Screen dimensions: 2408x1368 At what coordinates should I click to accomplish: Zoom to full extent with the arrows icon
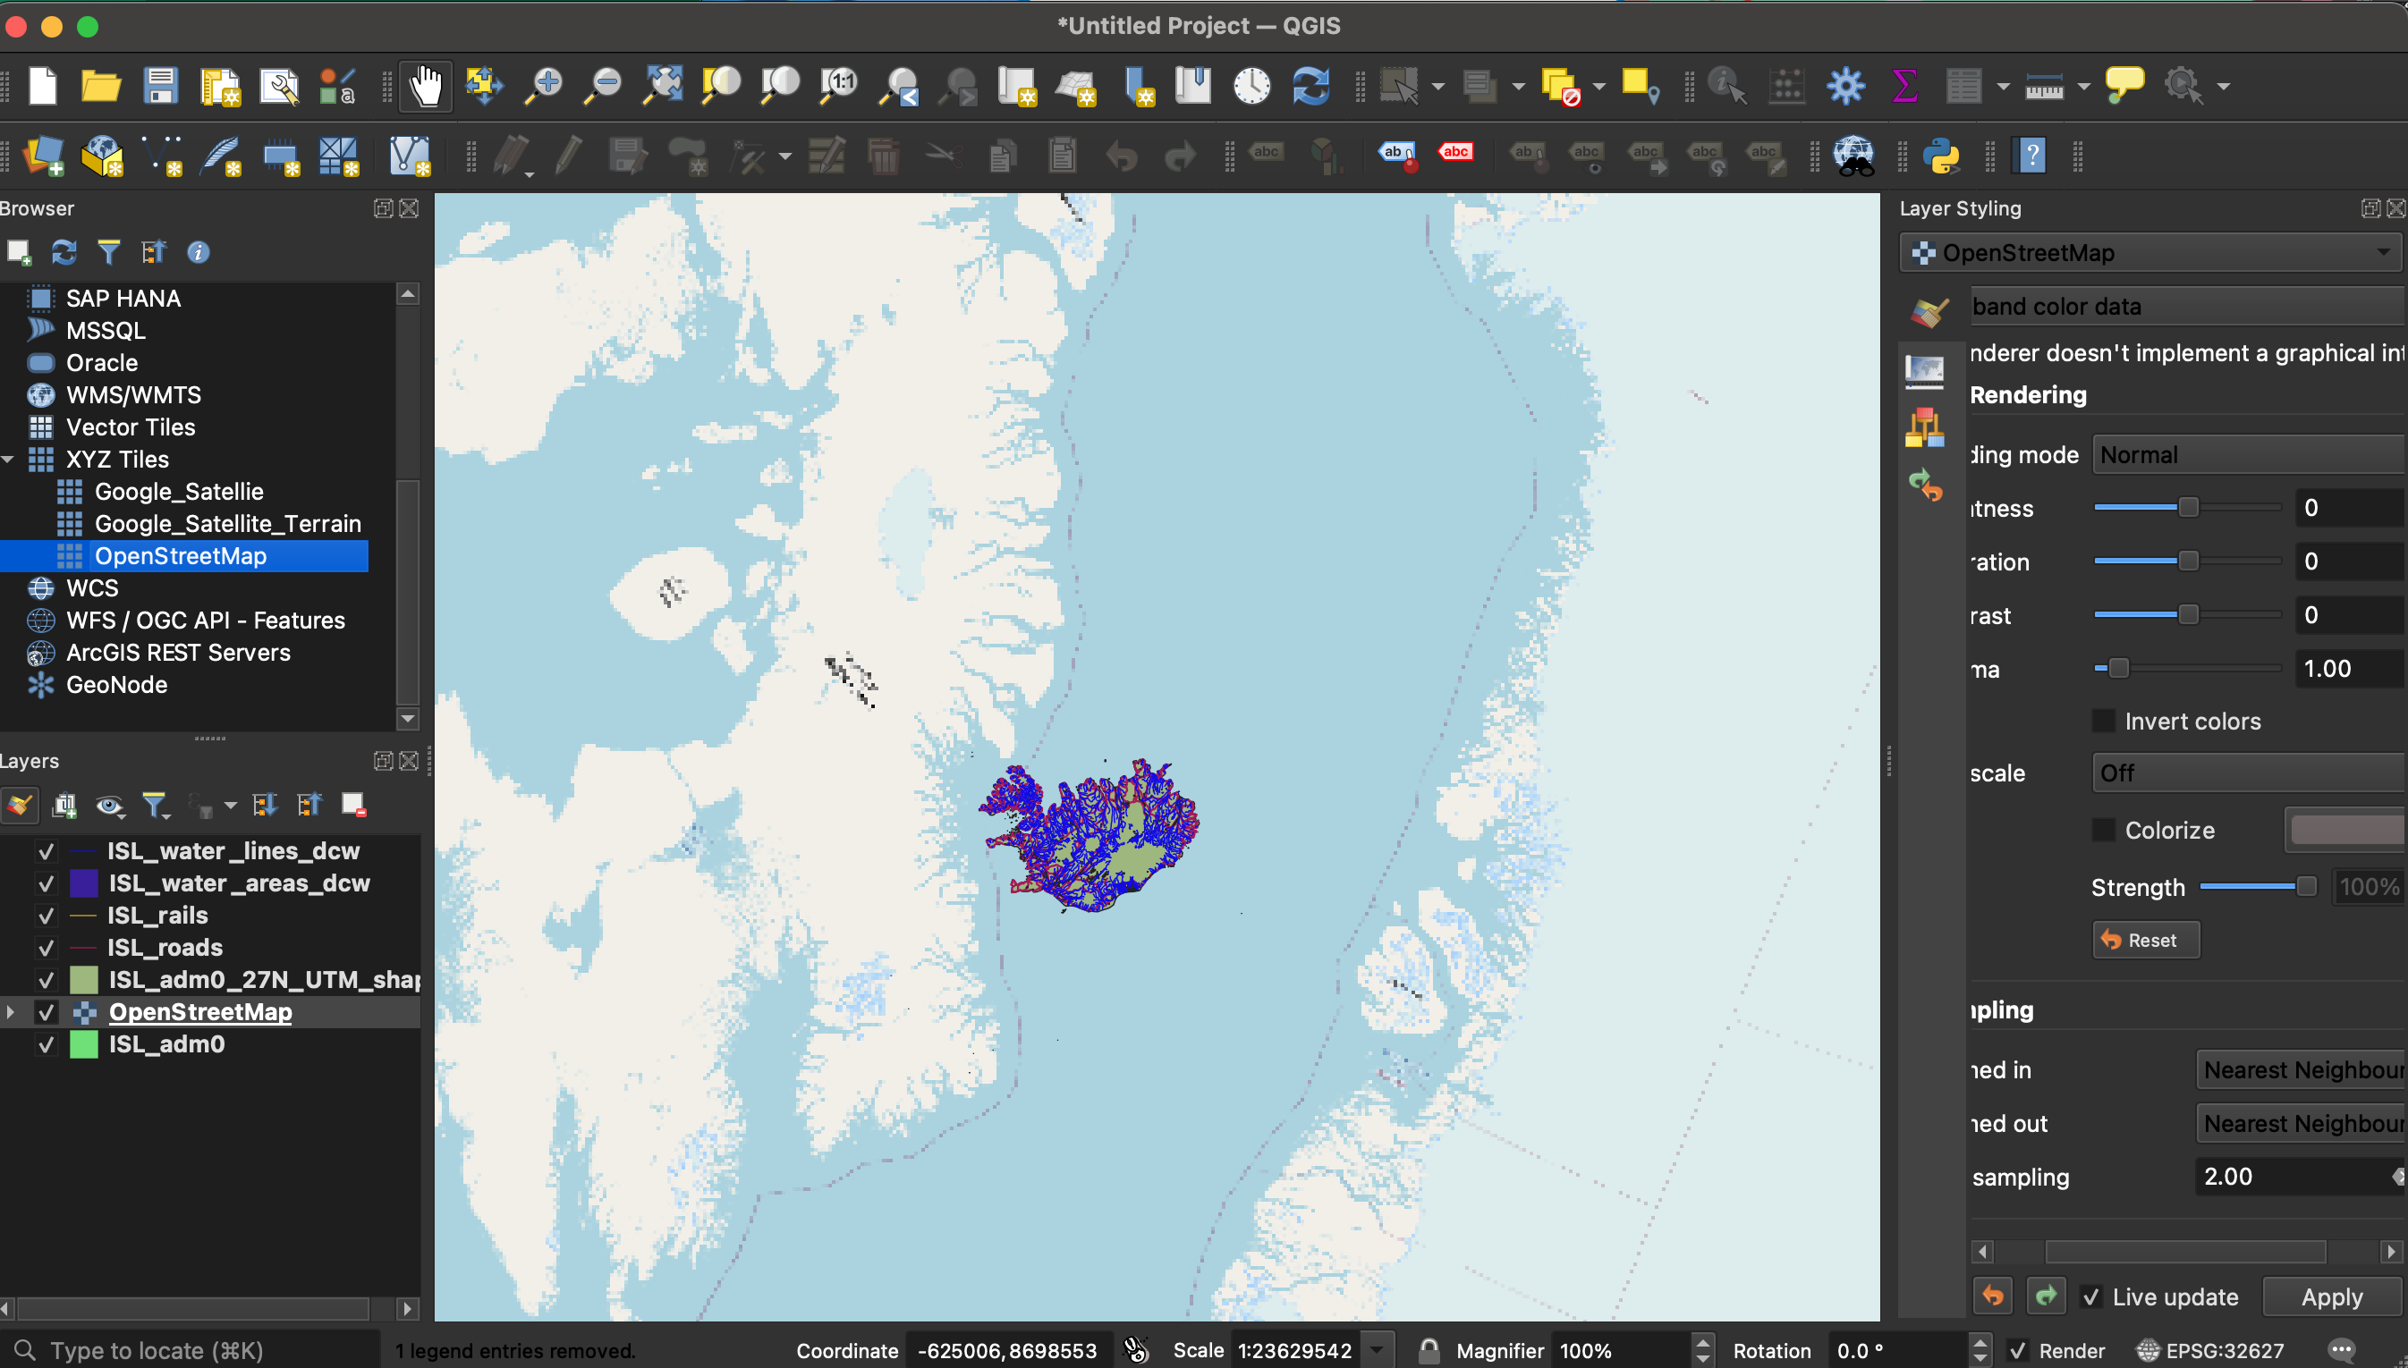click(663, 86)
